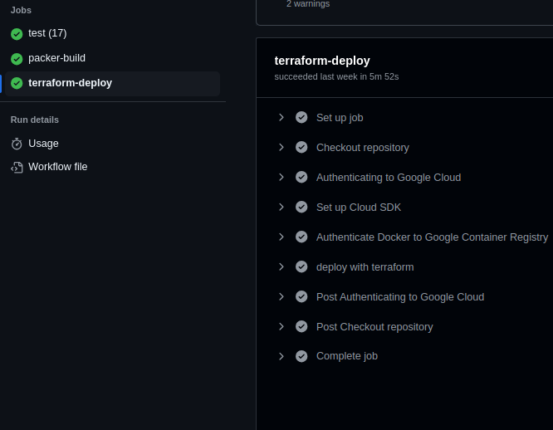Click the check icon beside Checkout repository

(x=301, y=147)
